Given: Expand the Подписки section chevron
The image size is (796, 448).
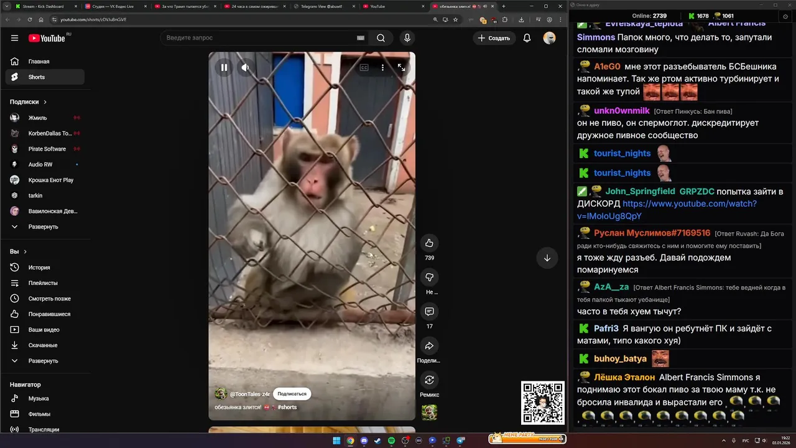Looking at the screenshot, I should point(45,101).
